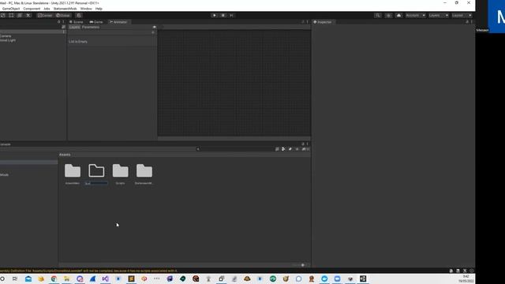This screenshot has height=284, width=505.
Task: Open the Scripts folder thumbnail
Action: click(121, 171)
